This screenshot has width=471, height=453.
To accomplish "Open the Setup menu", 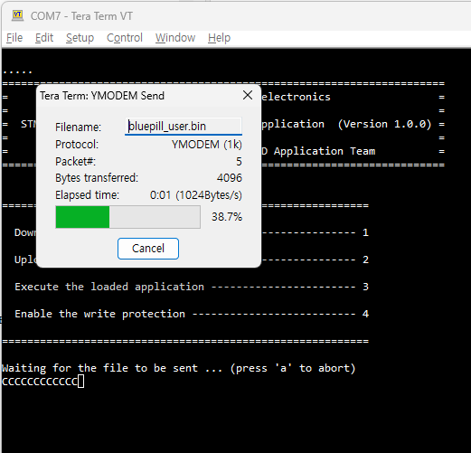I will (80, 38).
